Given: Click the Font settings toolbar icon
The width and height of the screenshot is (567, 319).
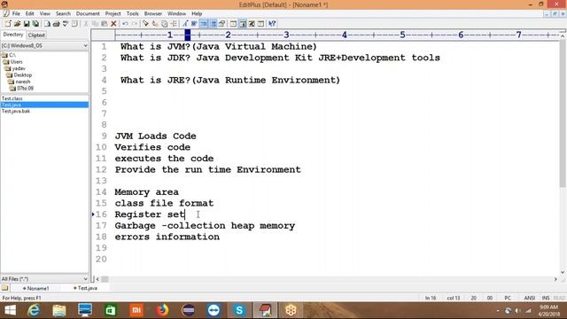Looking at the screenshot, I should coord(185,24).
